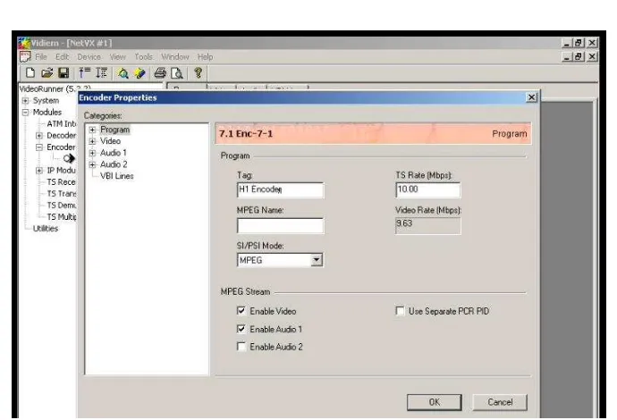617x420 pixels.
Task: Click the expand tree toolbar icon
Action: point(101,72)
